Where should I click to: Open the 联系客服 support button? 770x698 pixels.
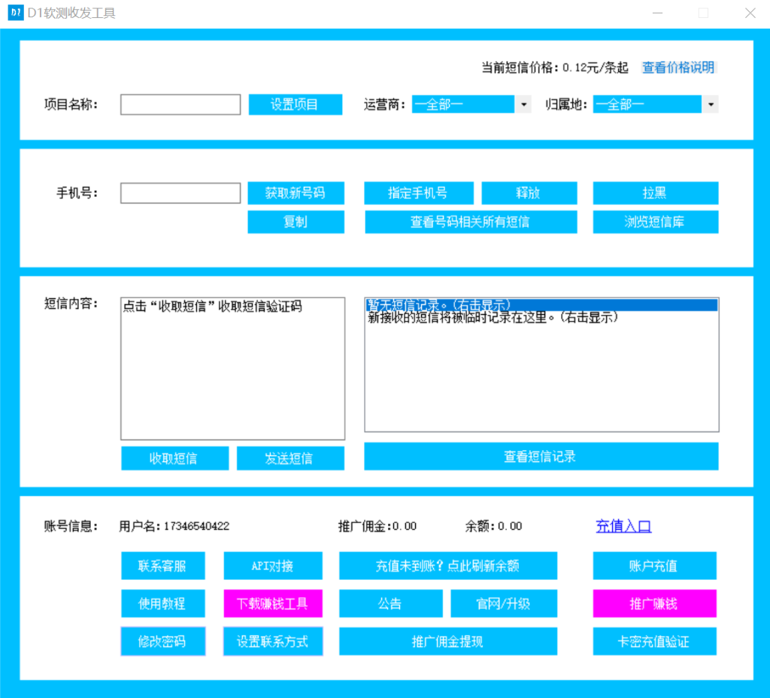tap(162, 566)
